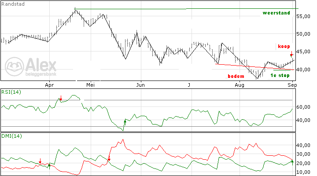This screenshot has height=176, width=317.
Task: Click the DMI(14) indicator label
Action: (x=11, y=136)
